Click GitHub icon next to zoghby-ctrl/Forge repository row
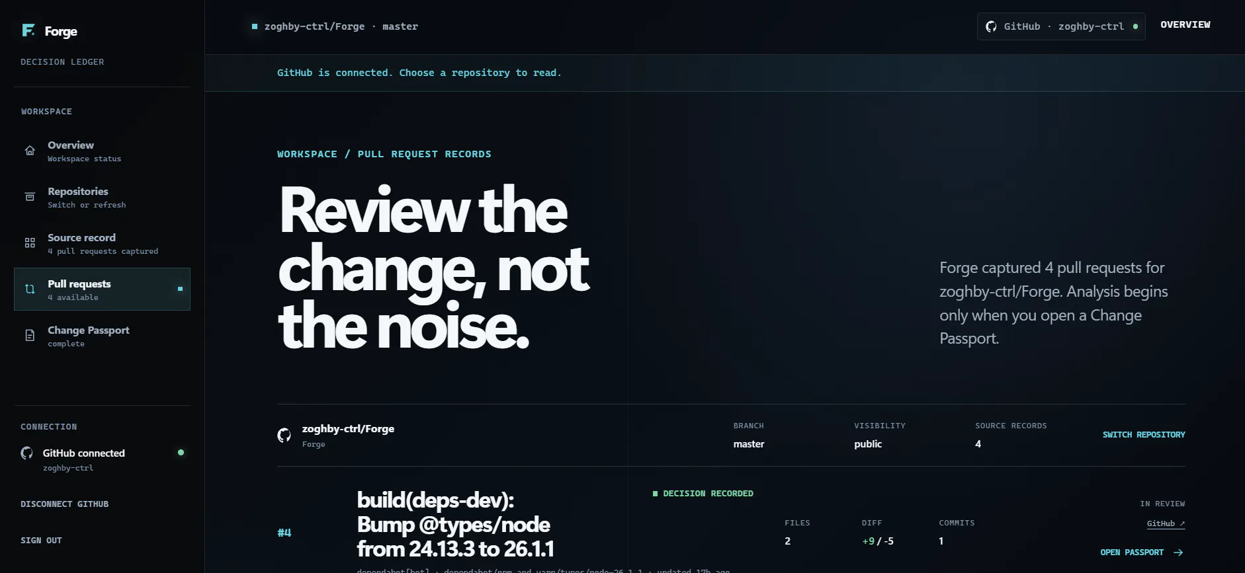Image resolution: width=1245 pixels, height=573 pixels. pos(284,435)
